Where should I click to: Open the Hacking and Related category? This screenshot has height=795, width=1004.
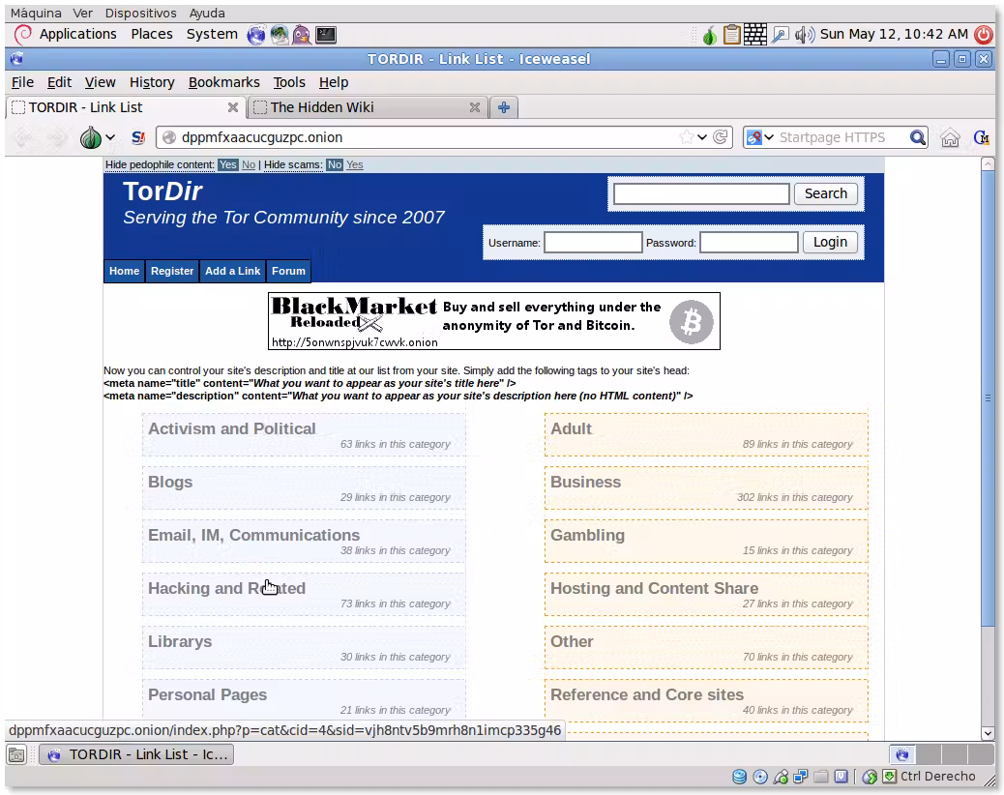coord(226,588)
